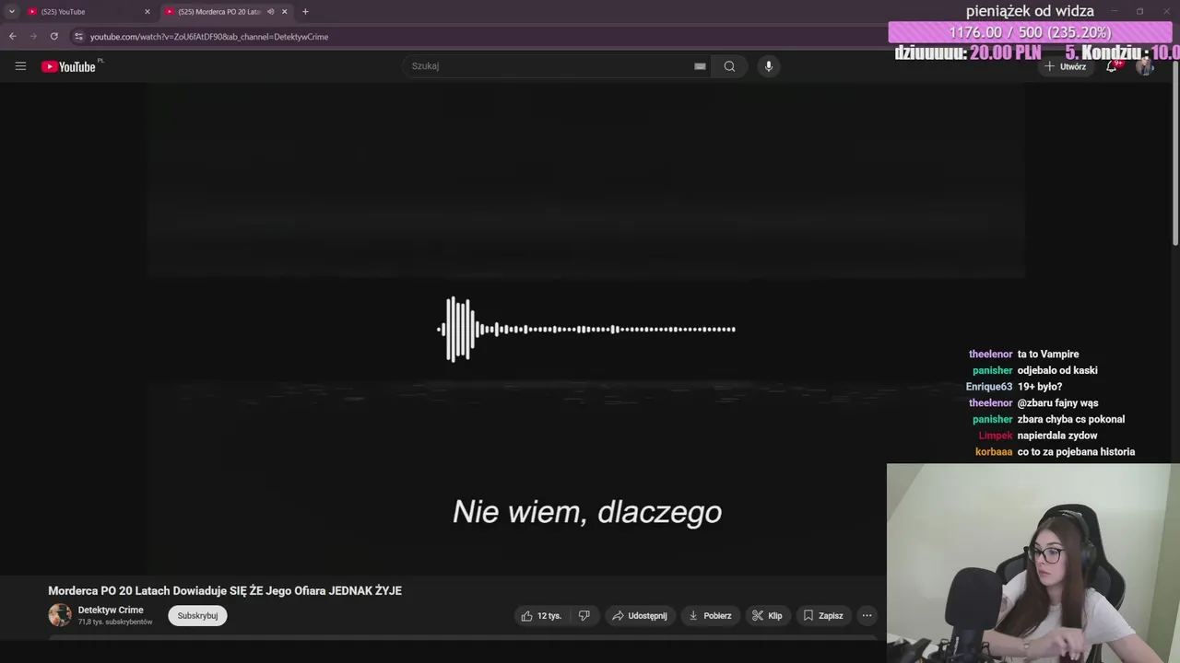
Task: Open Detektyw Crime channel avatar
Action: (60, 615)
